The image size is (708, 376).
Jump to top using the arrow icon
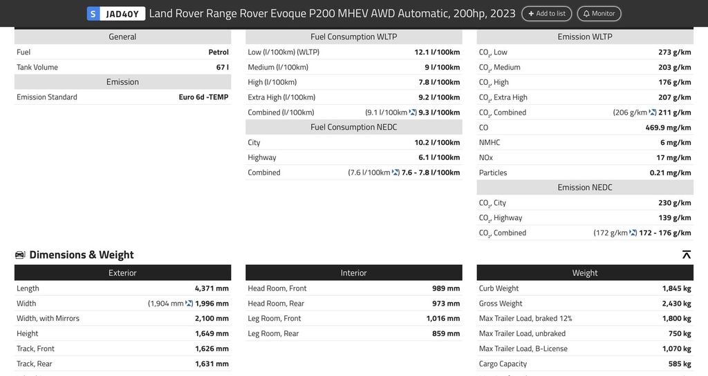(x=687, y=255)
